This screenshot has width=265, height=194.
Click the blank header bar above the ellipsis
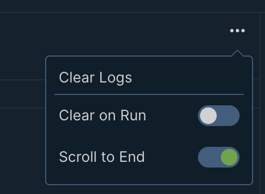[x=131, y=6]
